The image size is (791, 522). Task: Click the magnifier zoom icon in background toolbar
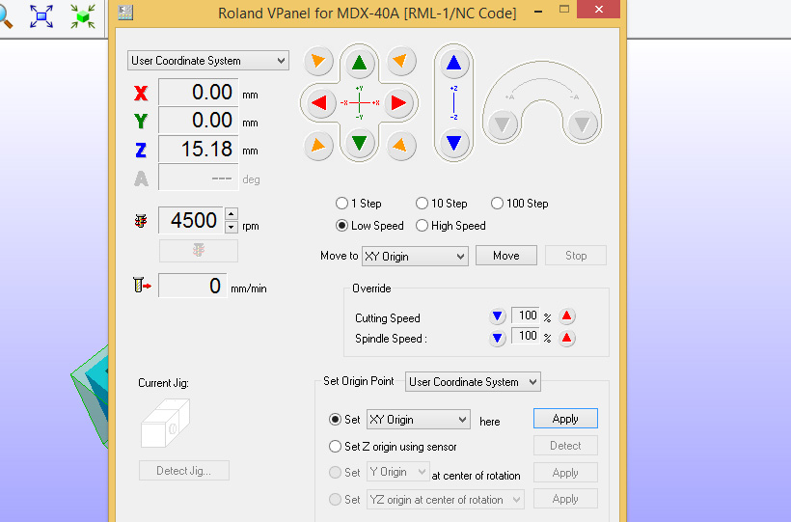point(5,17)
